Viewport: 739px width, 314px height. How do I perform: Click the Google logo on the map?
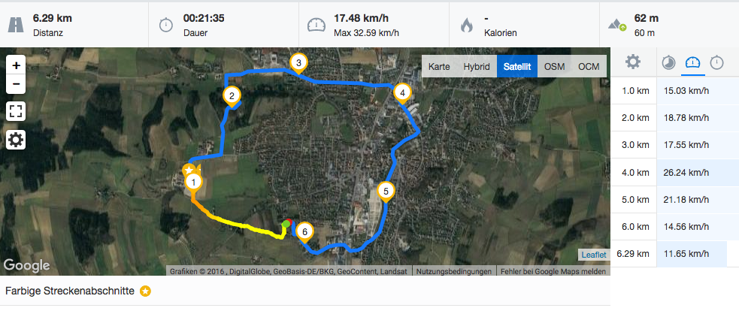[x=27, y=265]
